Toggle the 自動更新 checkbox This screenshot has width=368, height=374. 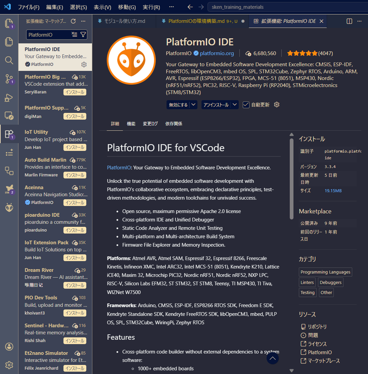point(246,105)
